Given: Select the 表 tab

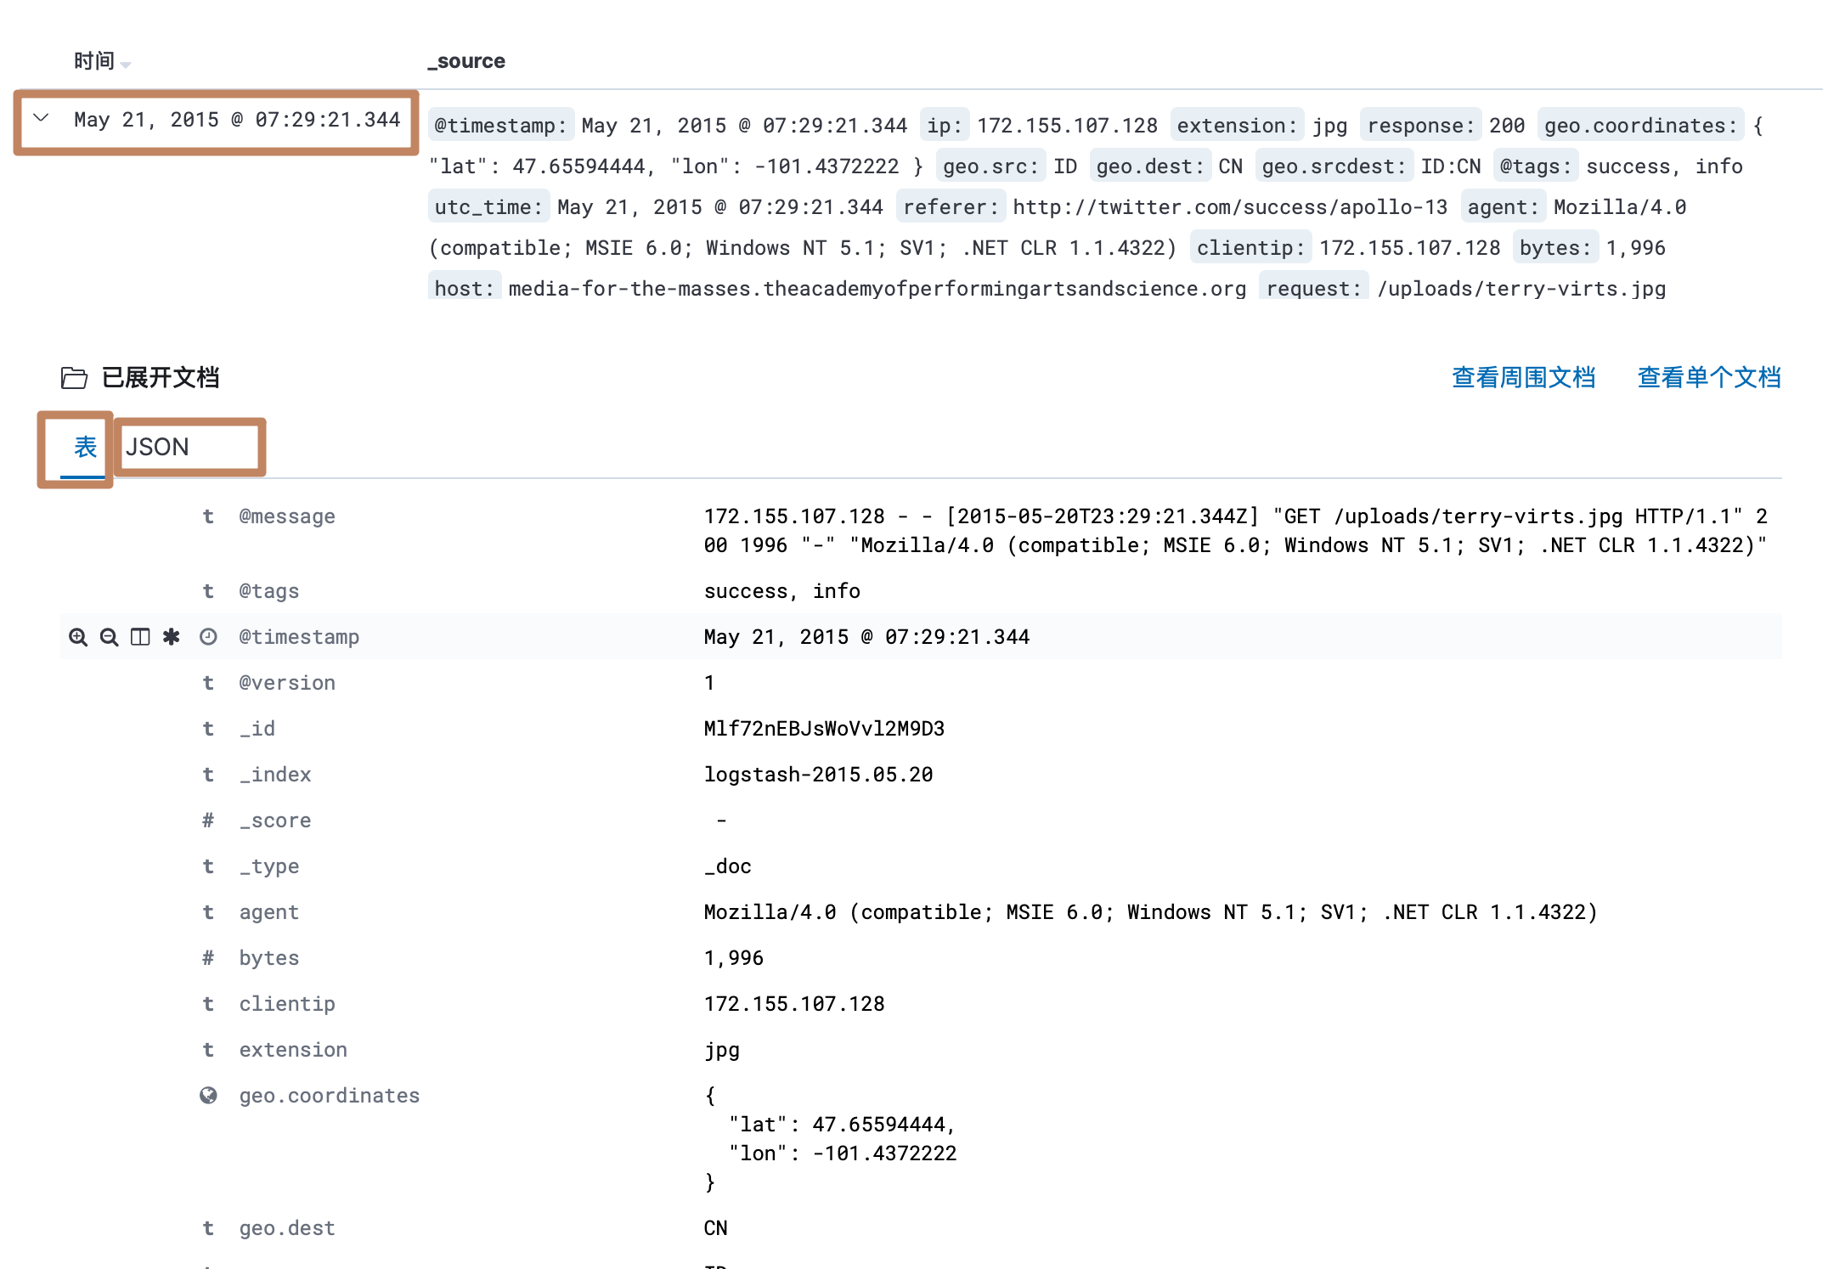Looking at the screenshot, I should [x=85, y=447].
